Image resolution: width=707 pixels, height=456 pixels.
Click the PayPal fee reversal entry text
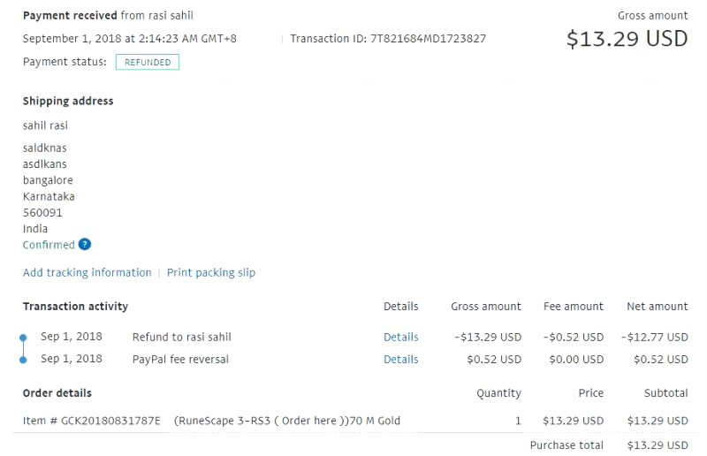(x=180, y=360)
